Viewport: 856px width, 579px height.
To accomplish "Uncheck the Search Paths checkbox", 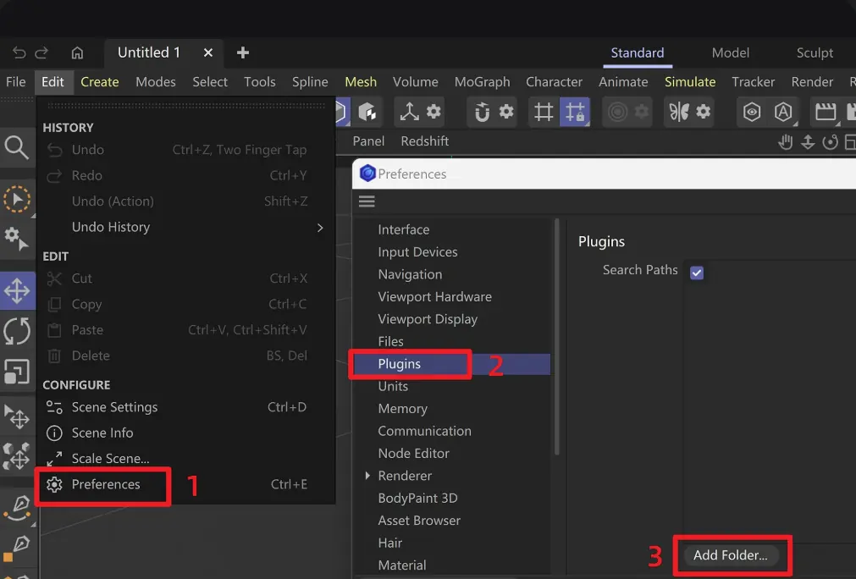I will pos(697,273).
